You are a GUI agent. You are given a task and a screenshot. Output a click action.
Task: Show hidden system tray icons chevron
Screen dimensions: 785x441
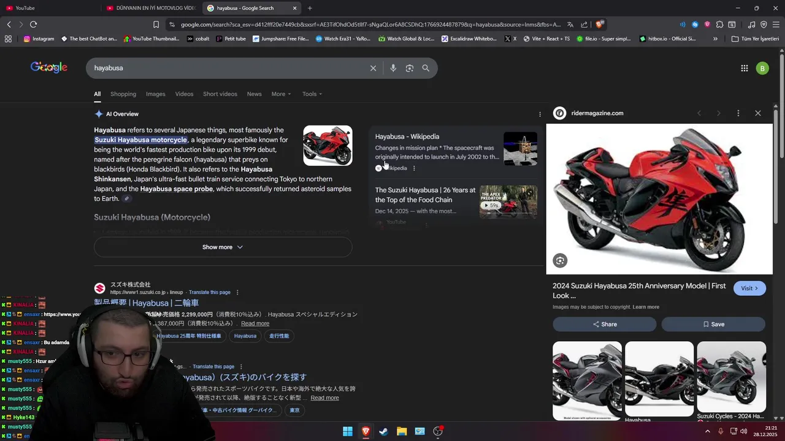(707, 431)
